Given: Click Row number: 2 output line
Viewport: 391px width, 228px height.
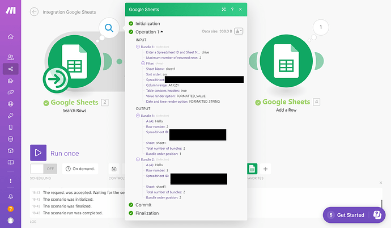Looking at the screenshot, I should 157,126.
